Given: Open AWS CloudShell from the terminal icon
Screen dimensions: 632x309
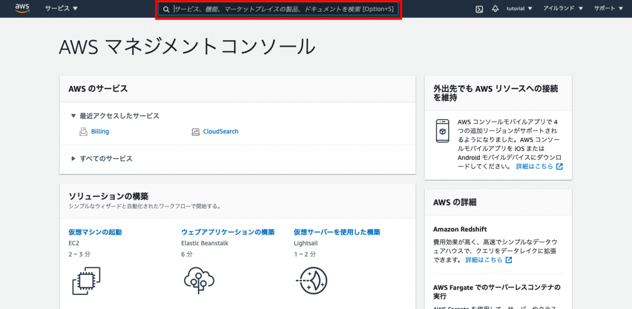Looking at the screenshot, I should [478, 8].
